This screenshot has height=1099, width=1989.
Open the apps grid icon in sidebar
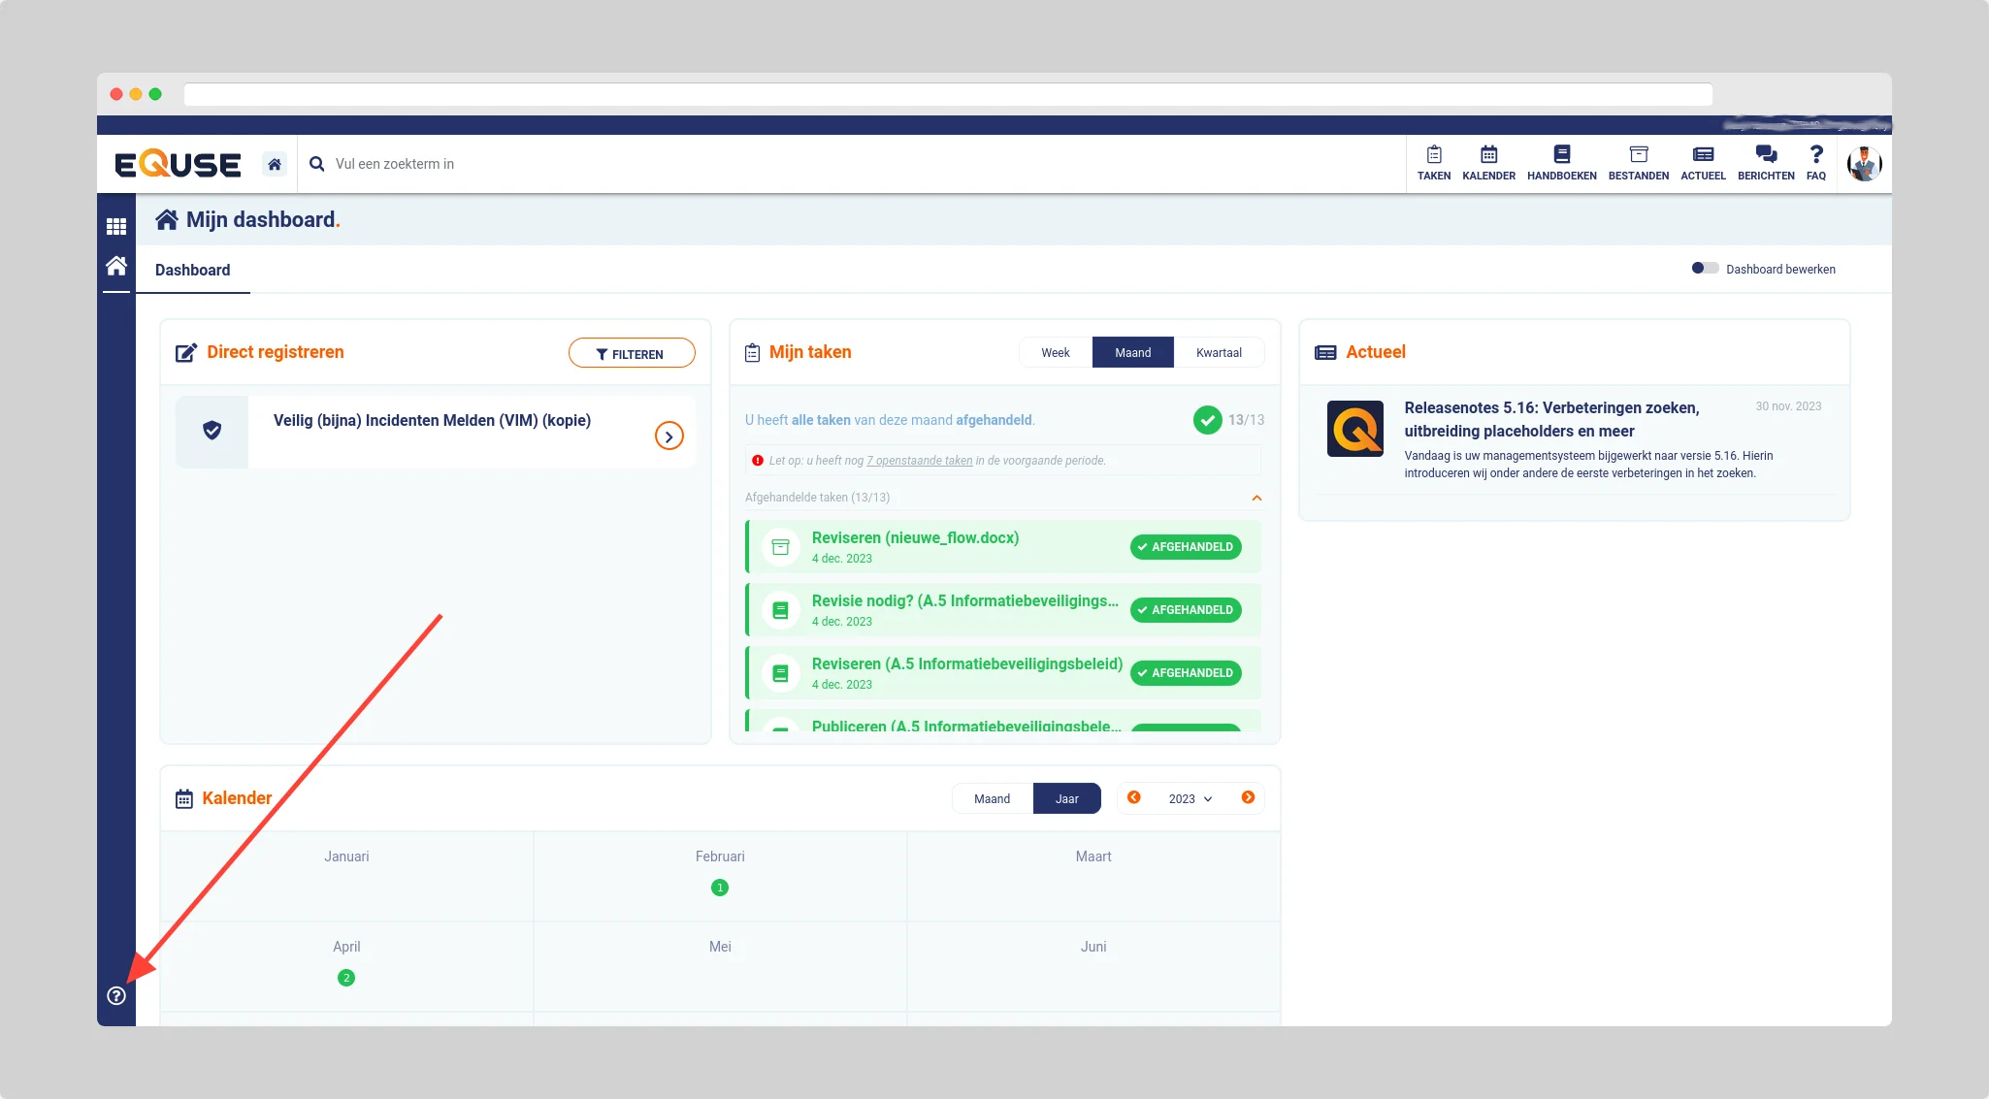tap(116, 226)
